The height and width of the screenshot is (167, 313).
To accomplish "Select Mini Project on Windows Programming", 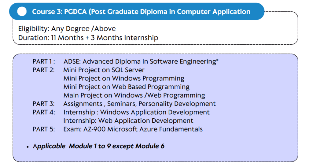I will click(x=124, y=79).
